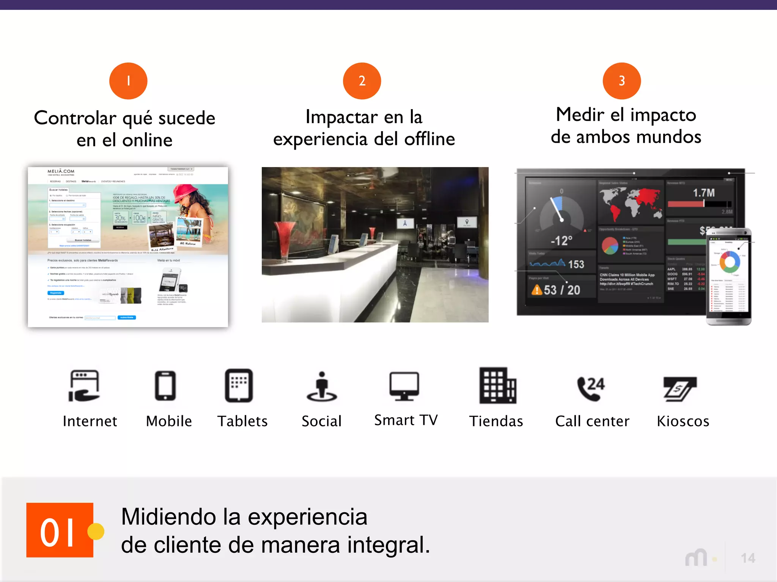This screenshot has height=582, width=777.
Task: Click the orange circle numbered 3
Action: [x=622, y=81]
